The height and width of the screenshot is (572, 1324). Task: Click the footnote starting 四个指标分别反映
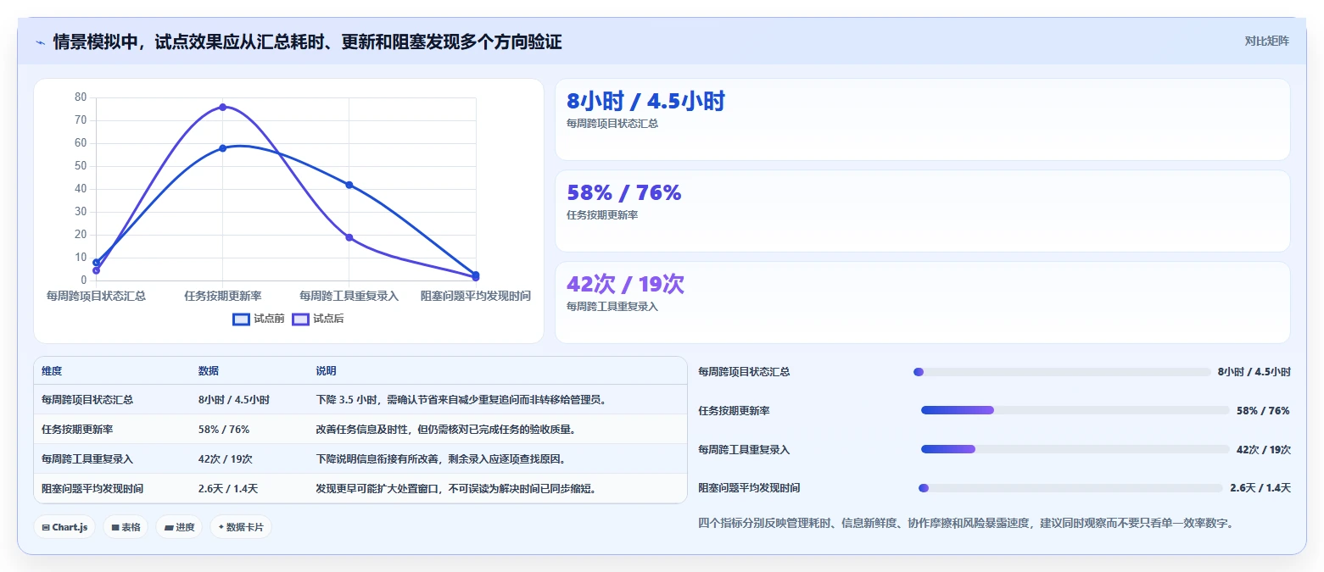click(x=965, y=524)
